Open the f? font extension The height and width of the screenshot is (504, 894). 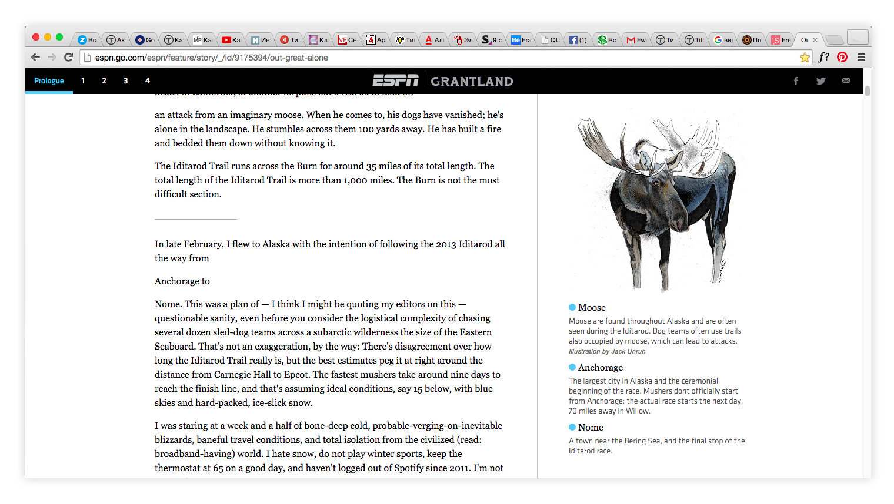pos(823,57)
